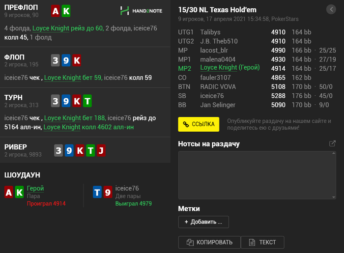Click the river K card
The image size is (344, 253).
pos(80,150)
